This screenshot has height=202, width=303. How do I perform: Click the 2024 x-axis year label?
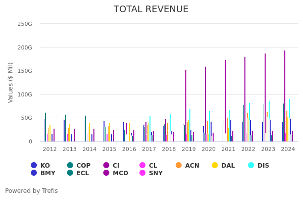tap(288, 149)
